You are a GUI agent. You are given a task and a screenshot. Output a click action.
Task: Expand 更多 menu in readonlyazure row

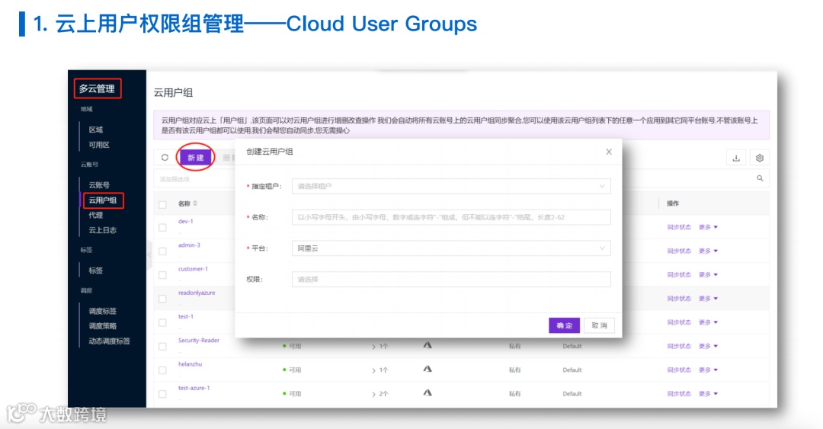pos(708,298)
